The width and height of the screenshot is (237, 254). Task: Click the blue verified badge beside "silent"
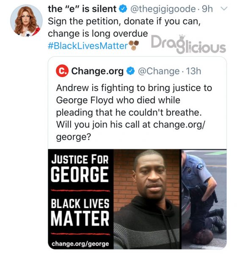123,9
